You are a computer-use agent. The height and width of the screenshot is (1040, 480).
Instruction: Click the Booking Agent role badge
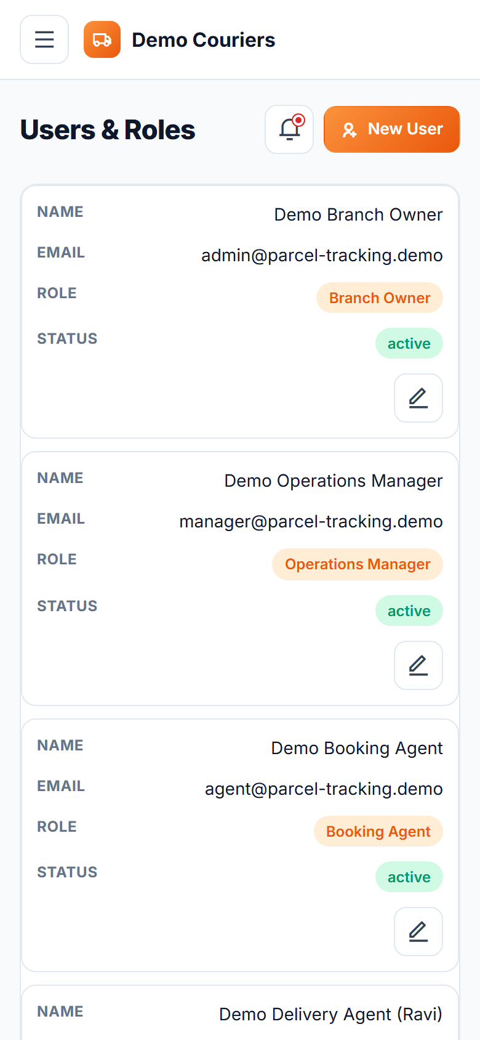pos(378,831)
